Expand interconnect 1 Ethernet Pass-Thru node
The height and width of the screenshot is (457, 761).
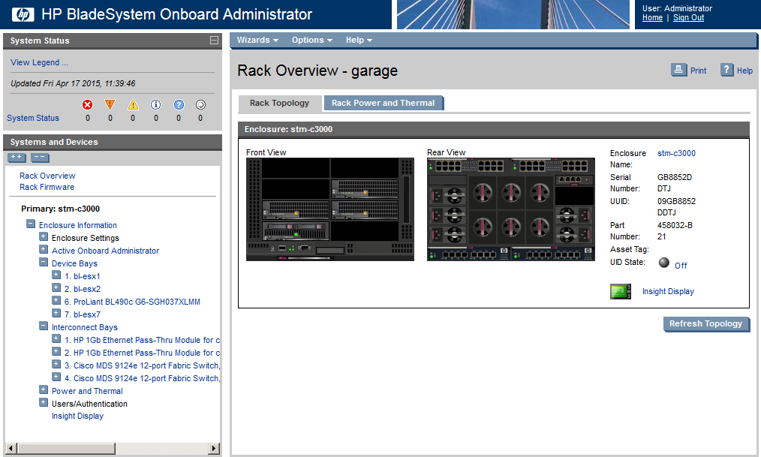pyautogui.click(x=56, y=338)
